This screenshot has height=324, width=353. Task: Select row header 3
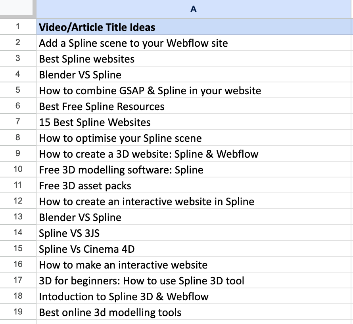(18, 59)
